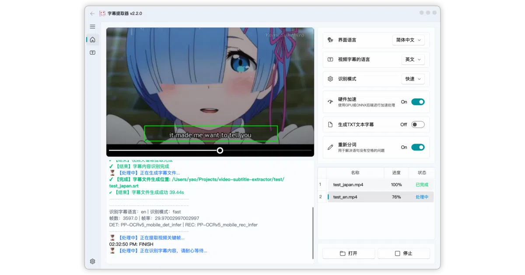Click the re-segmentation pencil icon
Image resolution: width=525 pixels, height=275 pixels.
[330, 147]
